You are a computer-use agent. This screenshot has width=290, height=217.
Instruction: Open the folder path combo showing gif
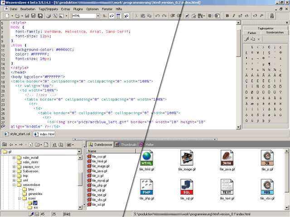(41, 152)
